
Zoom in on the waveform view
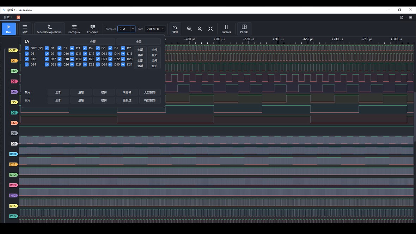pos(189,29)
